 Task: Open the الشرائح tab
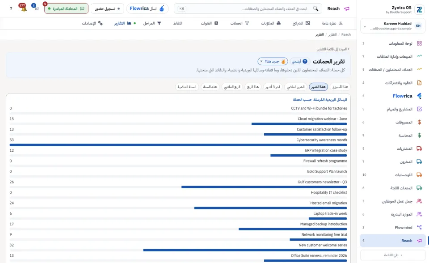[301, 23]
